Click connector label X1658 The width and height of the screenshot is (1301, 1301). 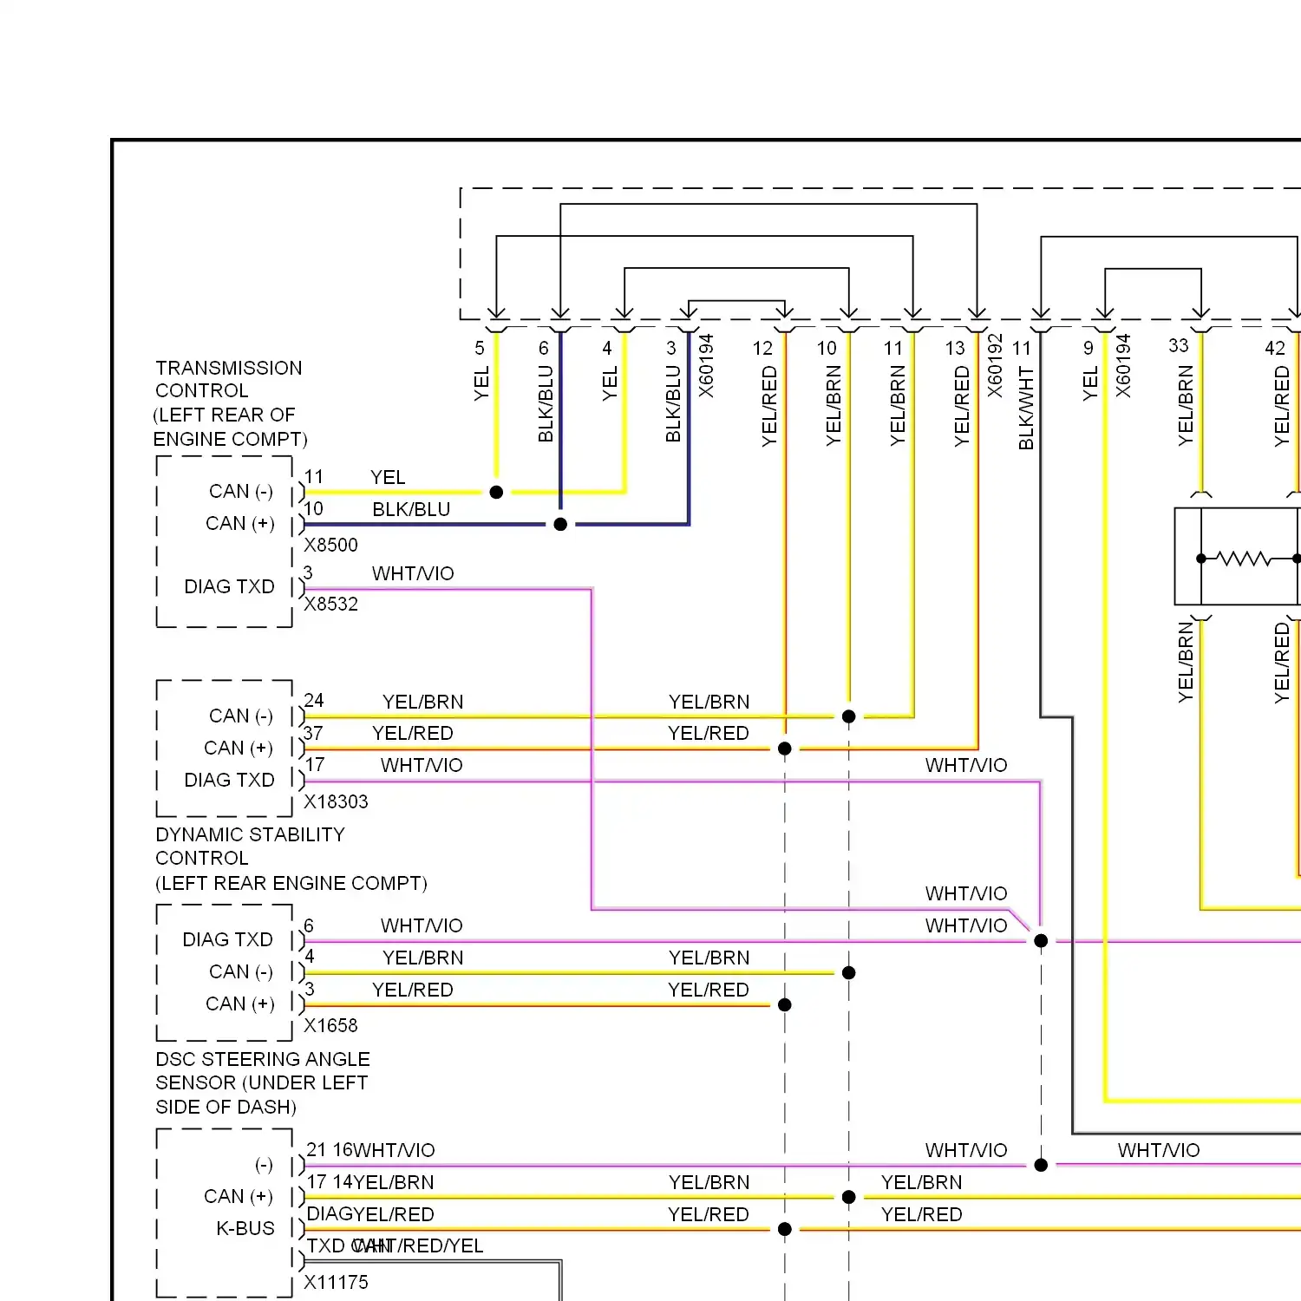[330, 1025]
